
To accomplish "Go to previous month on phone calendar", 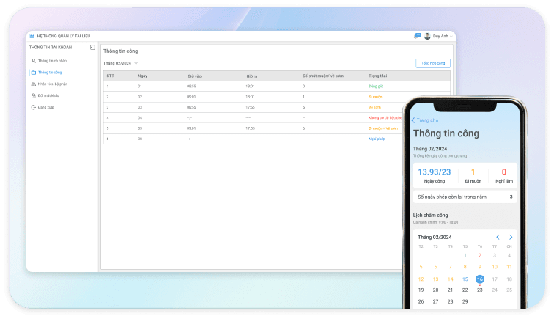I will [498, 237].
